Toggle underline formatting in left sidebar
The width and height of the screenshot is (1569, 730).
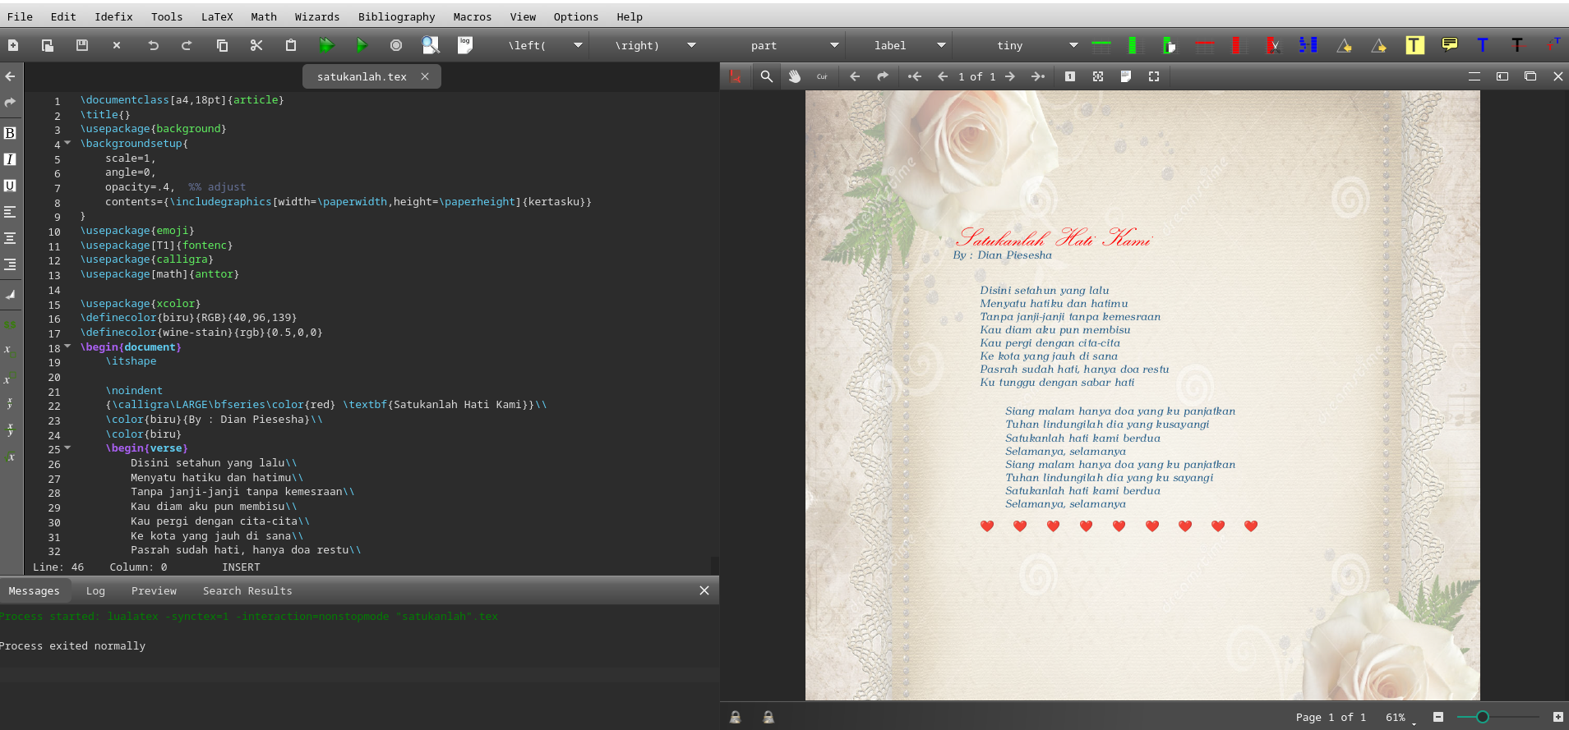coord(10,186)
